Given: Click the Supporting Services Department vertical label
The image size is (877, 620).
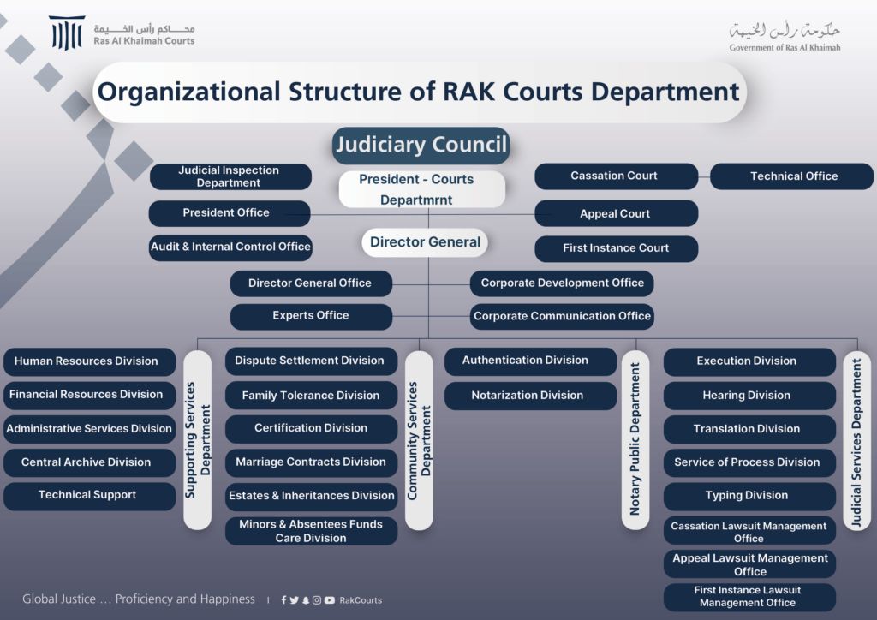Looking at the screenshot, I should [197, 440].
